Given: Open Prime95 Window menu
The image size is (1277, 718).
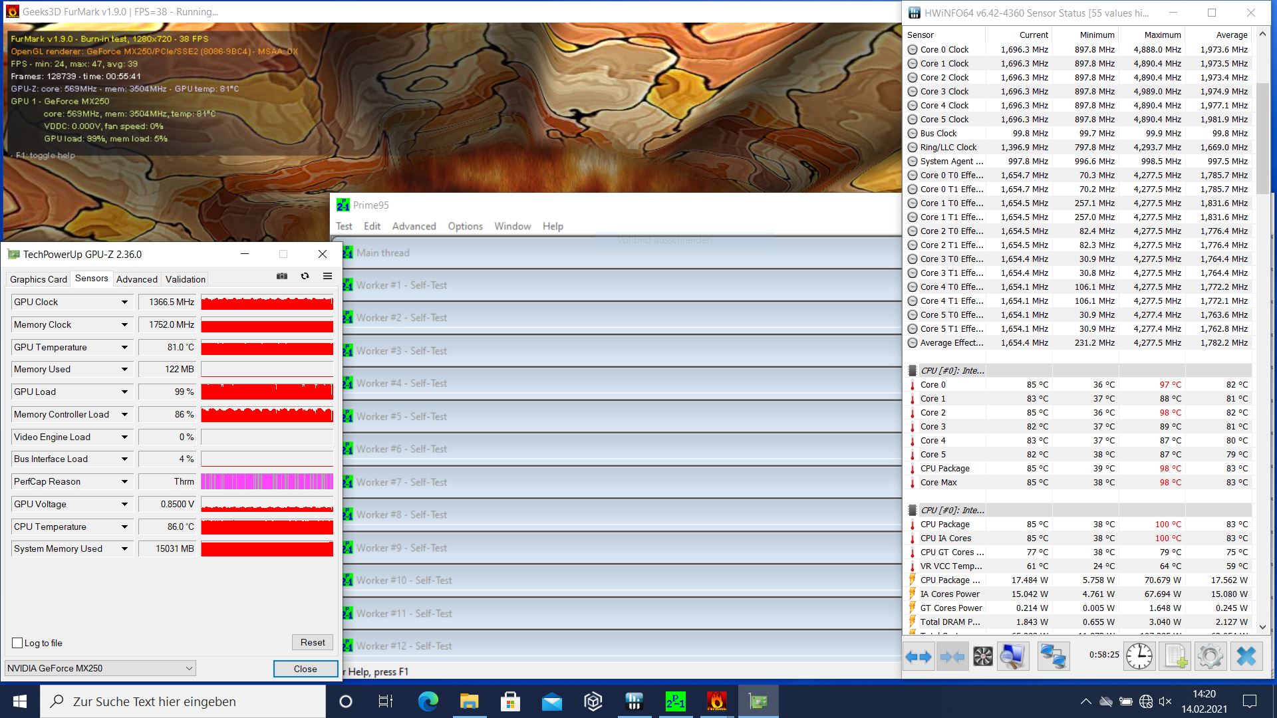Looking at the screenshot, I should (512, 226).
